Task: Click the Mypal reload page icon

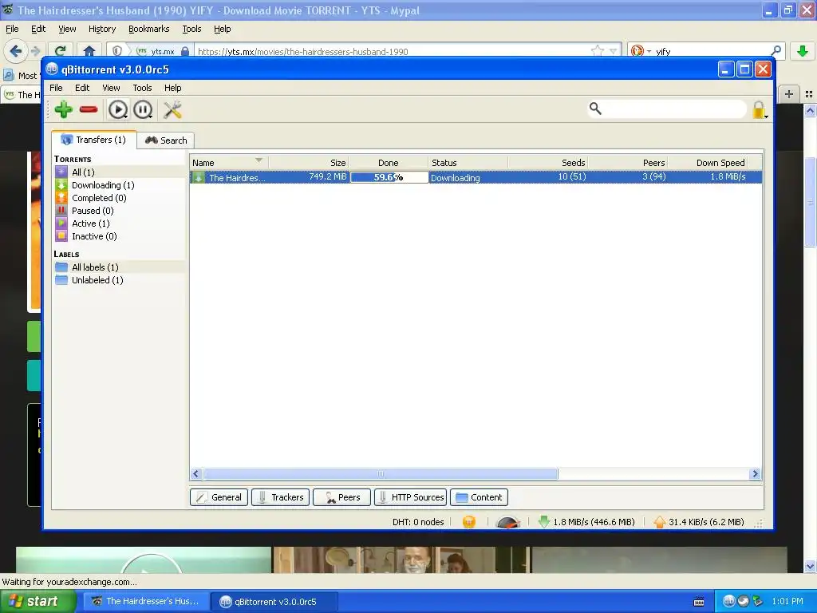Action: [x=60, y=51]
